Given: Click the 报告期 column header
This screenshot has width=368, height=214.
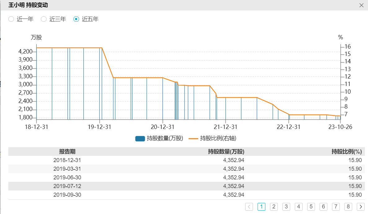Looking at the screenshot, I should pyautogui.click(x=67, y=152).
